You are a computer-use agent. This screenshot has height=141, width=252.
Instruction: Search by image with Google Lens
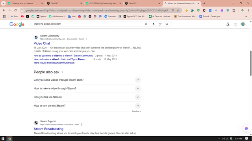[x=160, y=24]
